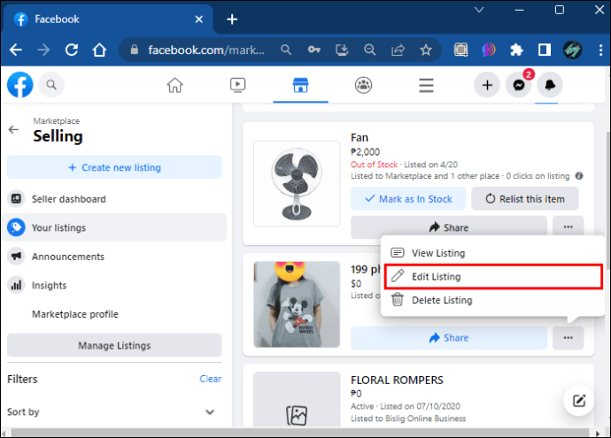Click the Manage Listings button
The width and height of the screenshot is (611, 438).
(x=114, y=345)
